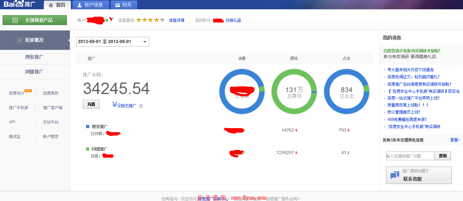
Task: Click the 兑换礼品 link
Action: tap(233, 20)
